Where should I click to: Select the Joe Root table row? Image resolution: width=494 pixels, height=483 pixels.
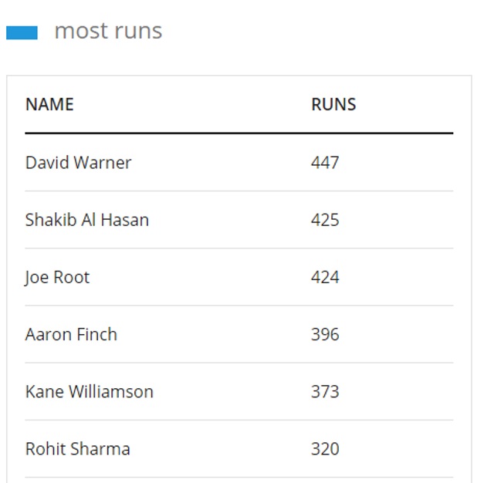click(x=239, y=277)
